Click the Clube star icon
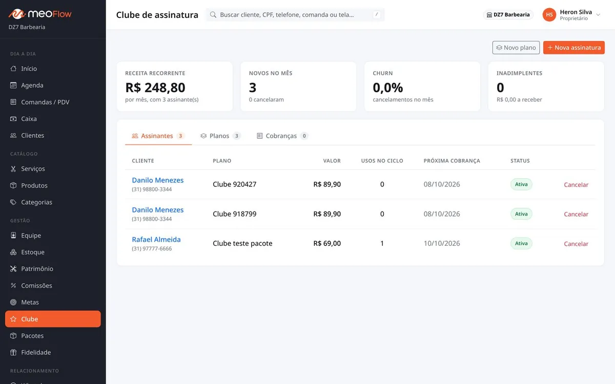Viewport: 615px width, 384px height. [13, 319]
